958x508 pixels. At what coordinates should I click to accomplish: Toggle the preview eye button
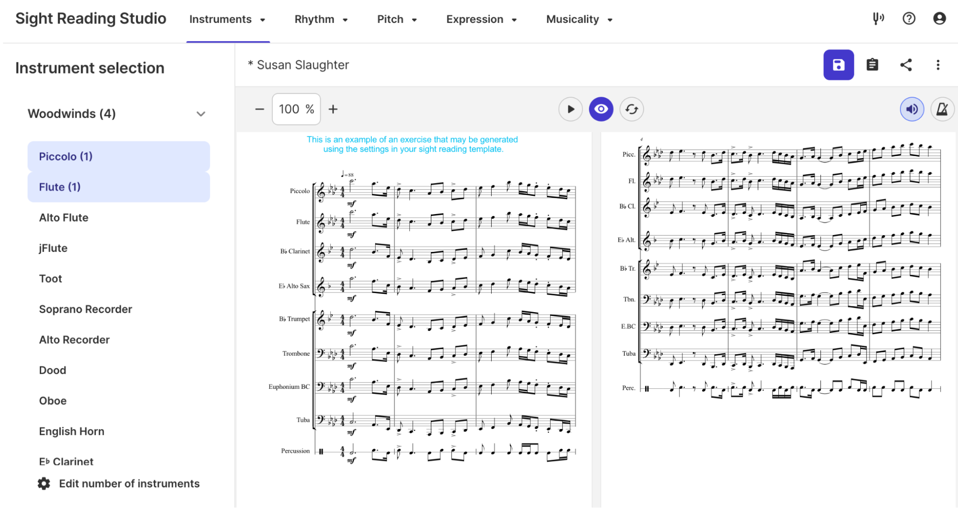point(601,109)
